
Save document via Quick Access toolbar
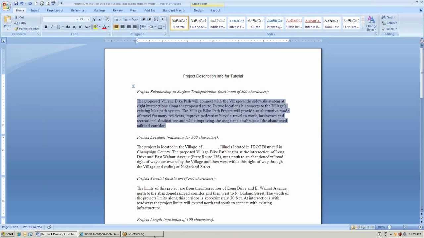[x=16, y=4]
